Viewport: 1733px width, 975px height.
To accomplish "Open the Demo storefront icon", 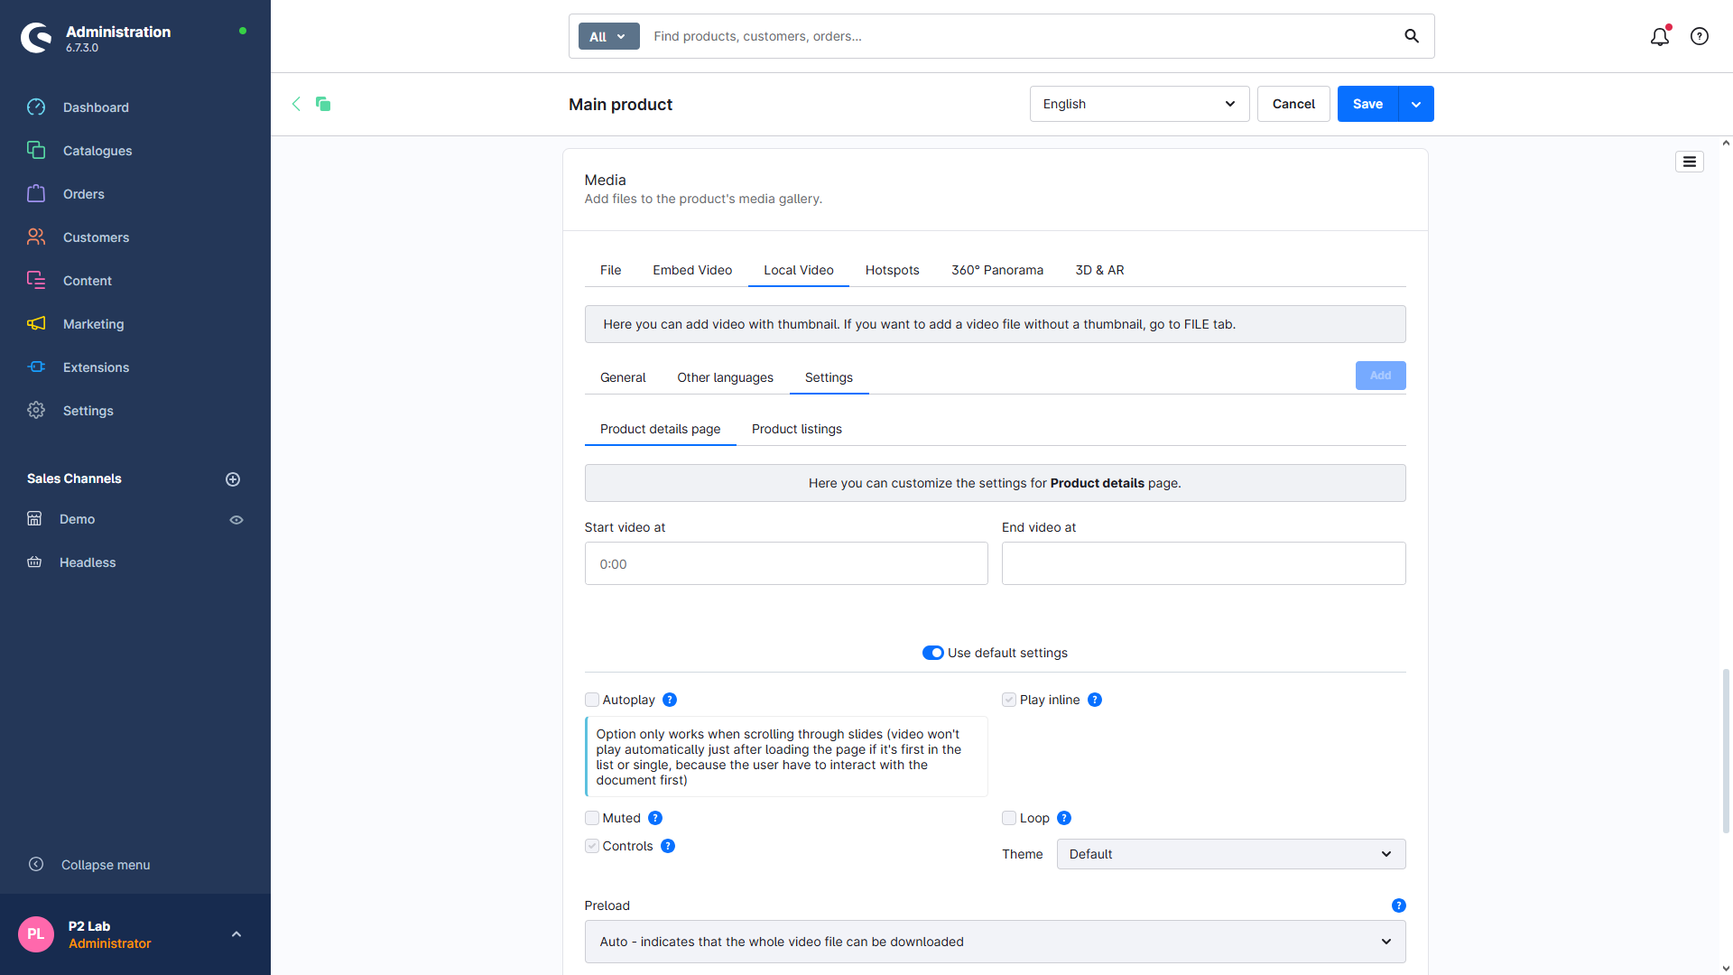I will pyautogui.click(x=34, y=519).
